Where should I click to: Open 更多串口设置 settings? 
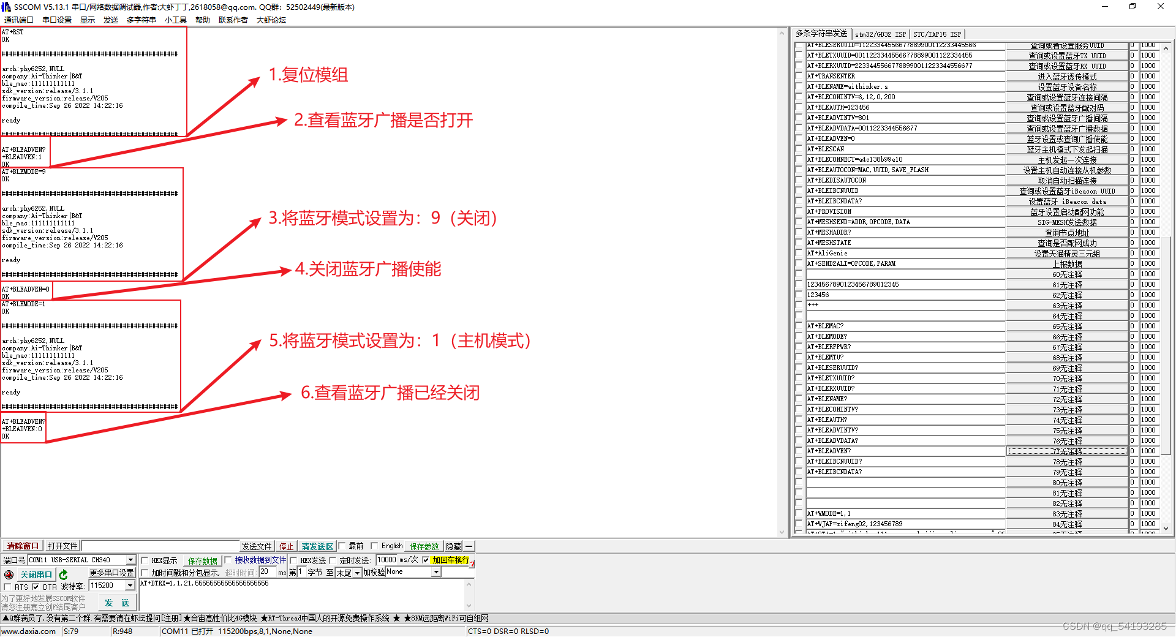[x=111, y=573]
